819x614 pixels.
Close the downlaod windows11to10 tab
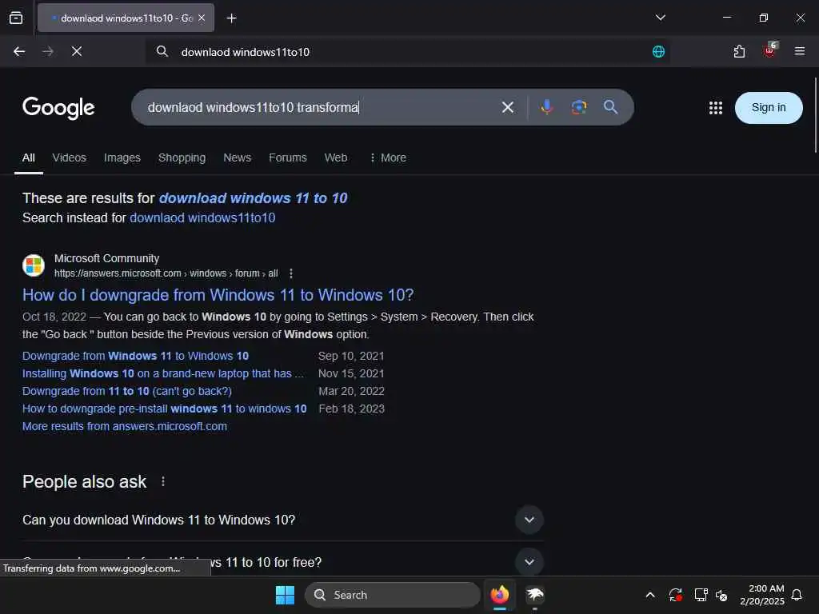[x=202, y=18]
